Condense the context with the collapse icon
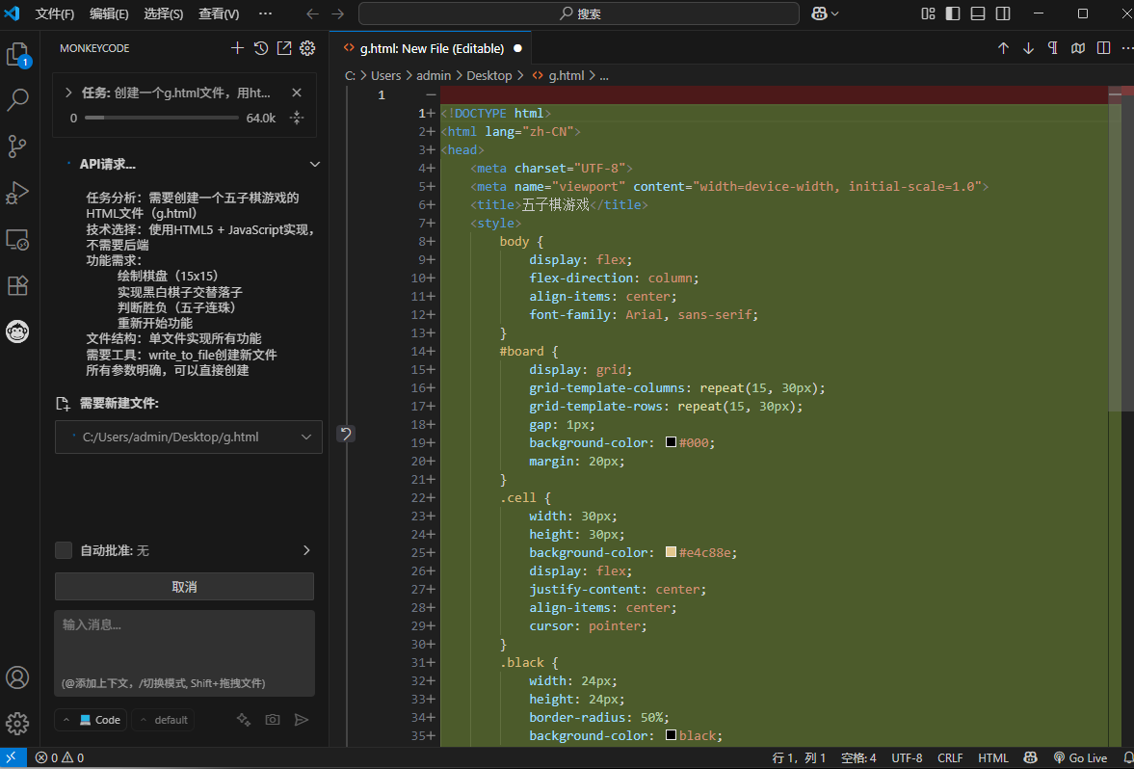 (297, 118)
